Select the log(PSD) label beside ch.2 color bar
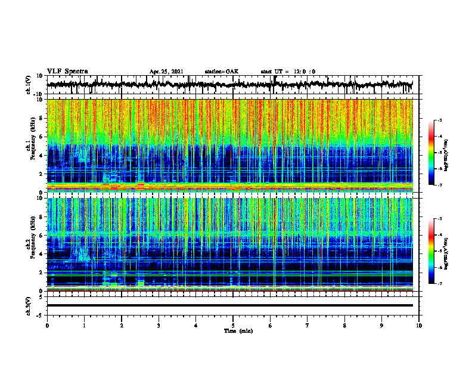The width and height of the screenshot is (472, 365). point(446,254)
